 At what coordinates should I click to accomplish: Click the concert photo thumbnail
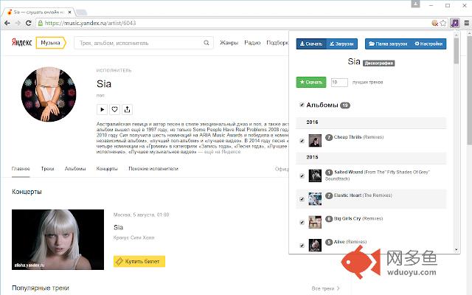tap(58, 240)
